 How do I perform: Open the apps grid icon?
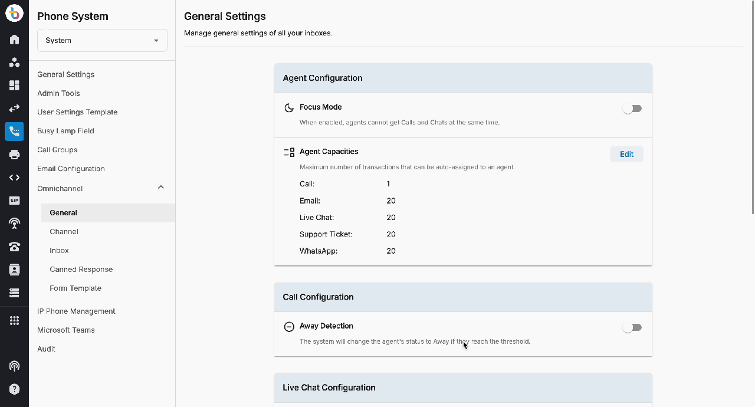14,320
